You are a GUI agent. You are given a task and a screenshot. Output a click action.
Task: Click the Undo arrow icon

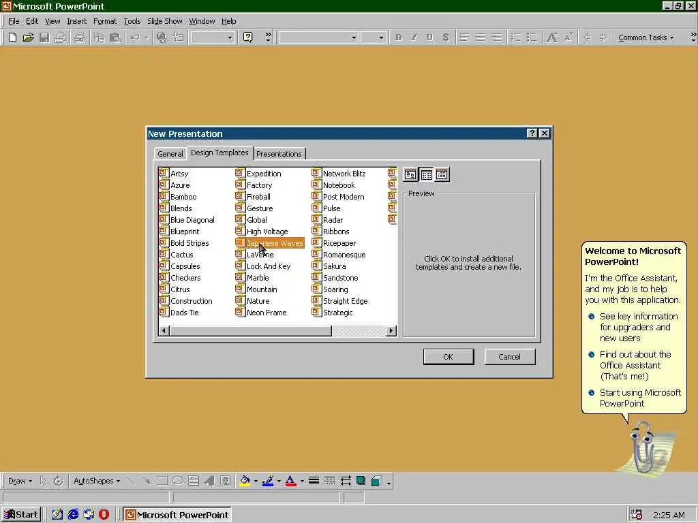click(136, 37)
